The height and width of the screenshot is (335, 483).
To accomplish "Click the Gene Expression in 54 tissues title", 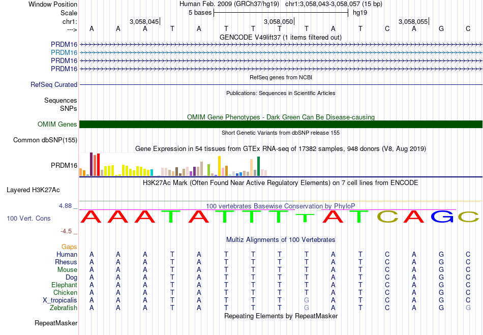I will click(x=281, y=149).
